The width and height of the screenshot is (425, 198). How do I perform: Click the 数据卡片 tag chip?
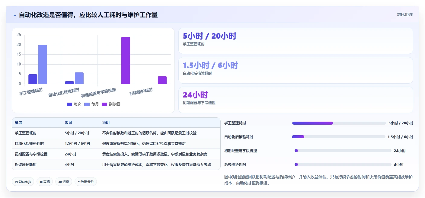(86, 182)
